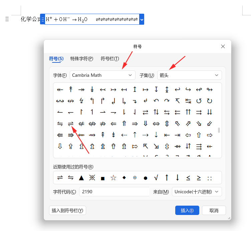Expand the equation options arrow in document

pos(142,19)
